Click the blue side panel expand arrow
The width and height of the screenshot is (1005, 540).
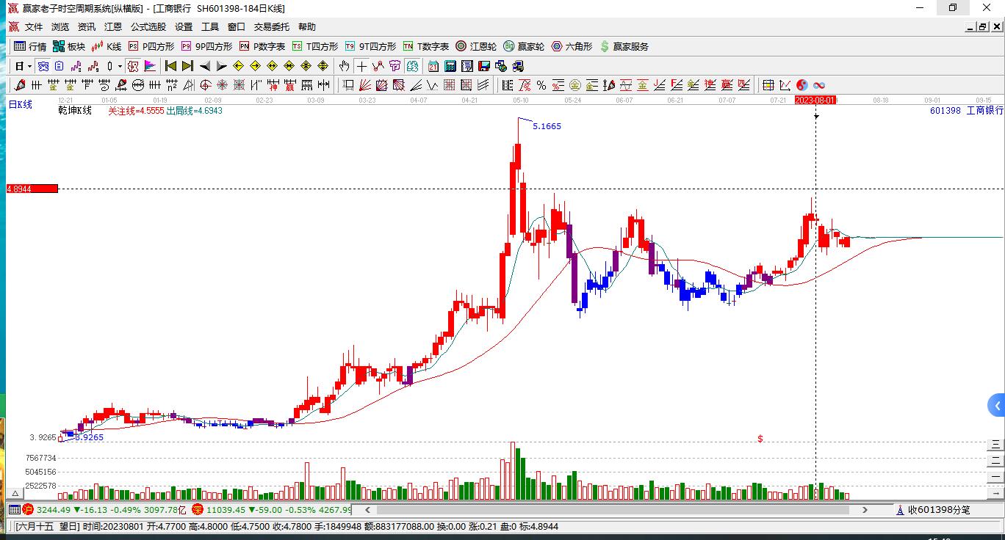pos(996,405)
